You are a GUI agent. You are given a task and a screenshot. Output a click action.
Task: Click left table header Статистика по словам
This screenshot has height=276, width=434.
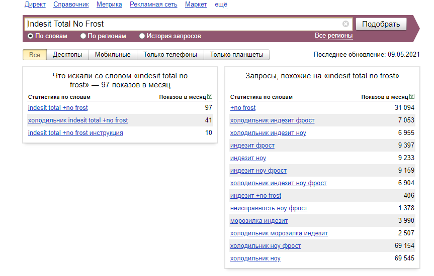click(x=59, y=97)
